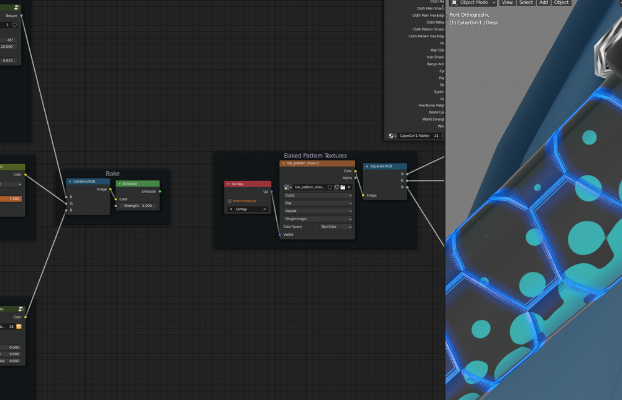The width and height of the screenshot is (622, 400).
Task: Click the UV output socket on the UV Map node
Action: pos(272,192)
